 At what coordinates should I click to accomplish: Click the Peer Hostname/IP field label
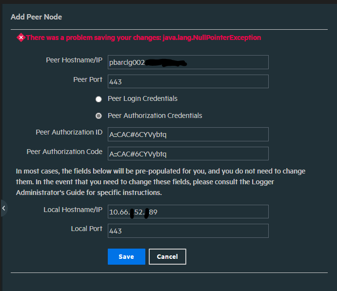[74, 60]
